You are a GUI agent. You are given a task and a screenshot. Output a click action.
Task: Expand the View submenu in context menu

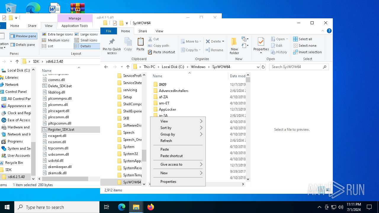pos(178,121)
